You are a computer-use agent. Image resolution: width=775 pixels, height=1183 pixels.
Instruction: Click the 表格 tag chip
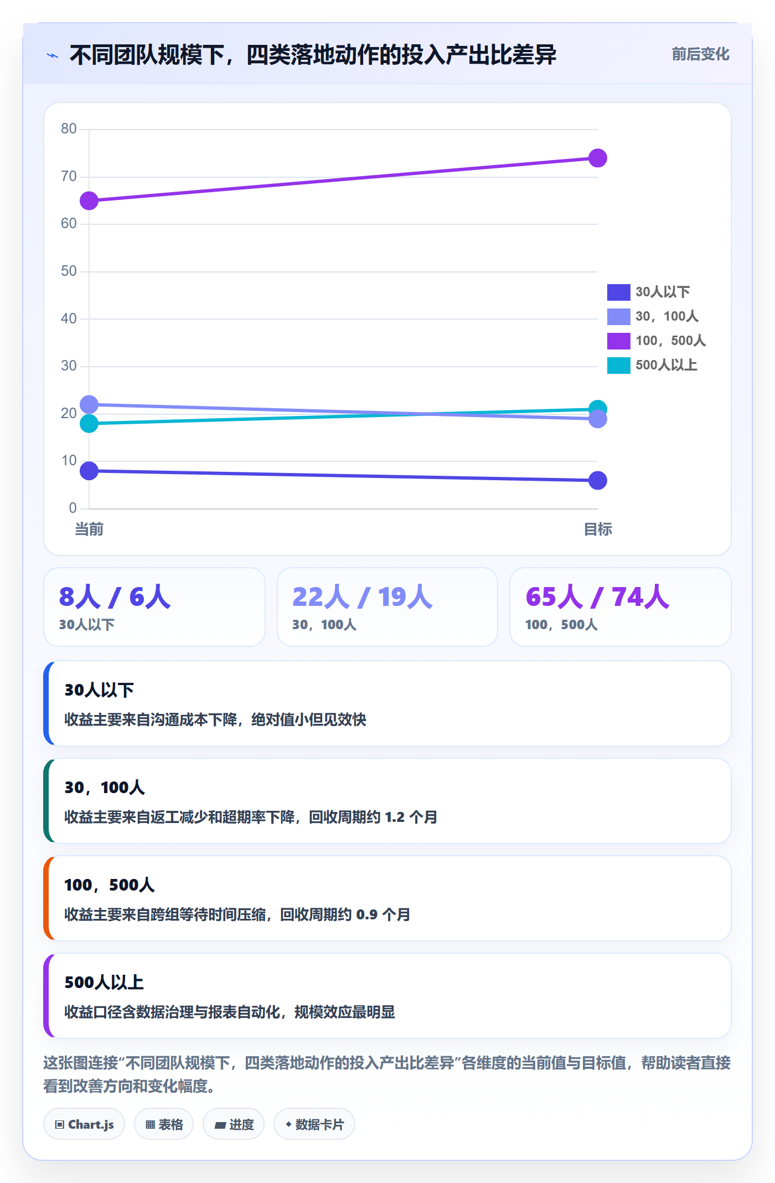click(x=164, y=1124)
